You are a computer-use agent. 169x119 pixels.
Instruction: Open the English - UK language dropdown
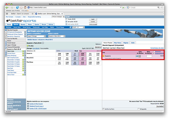[x=78, y=27]
